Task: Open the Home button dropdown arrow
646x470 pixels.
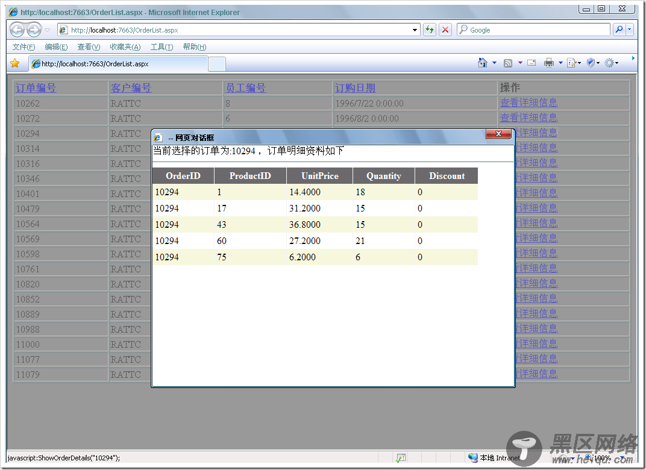Action: click(494, 63)
